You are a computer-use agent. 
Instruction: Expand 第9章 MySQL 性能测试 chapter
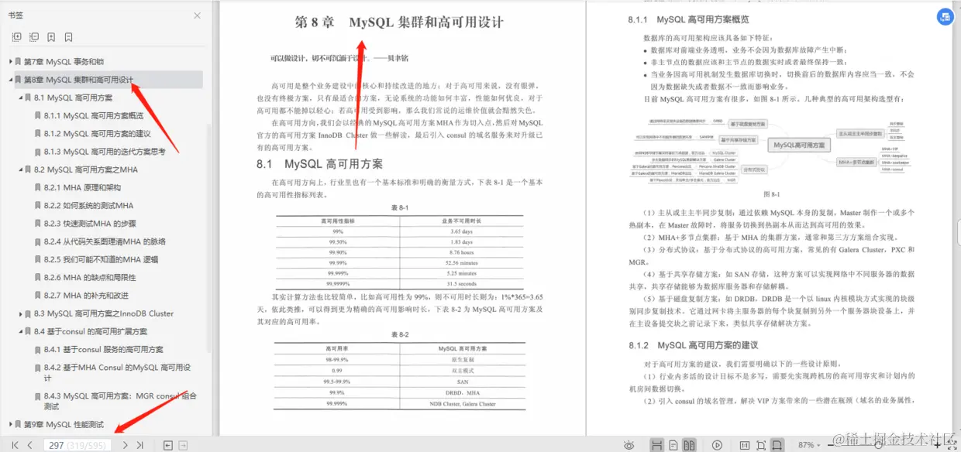pyautogui.click(x=11, y=424)
